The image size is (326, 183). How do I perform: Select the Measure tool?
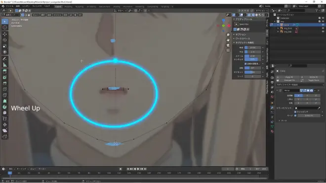(x=5, y=65)
